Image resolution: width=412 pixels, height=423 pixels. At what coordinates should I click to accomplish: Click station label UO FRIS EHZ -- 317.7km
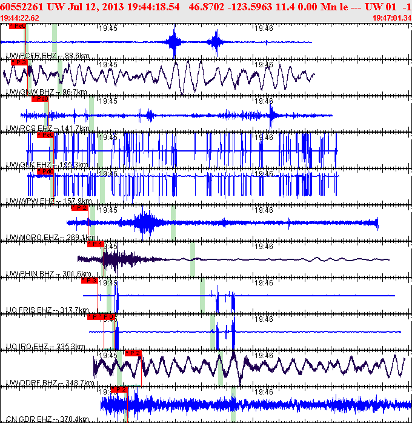pos(47,310)
